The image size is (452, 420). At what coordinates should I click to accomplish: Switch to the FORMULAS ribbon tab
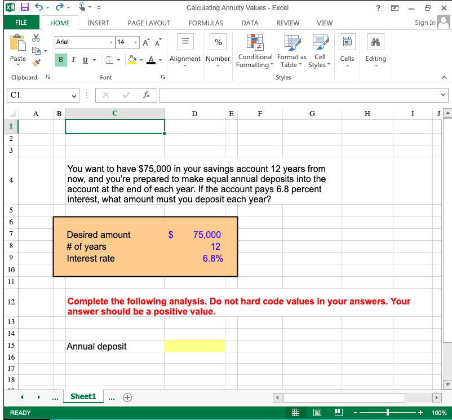pos(206,23)
